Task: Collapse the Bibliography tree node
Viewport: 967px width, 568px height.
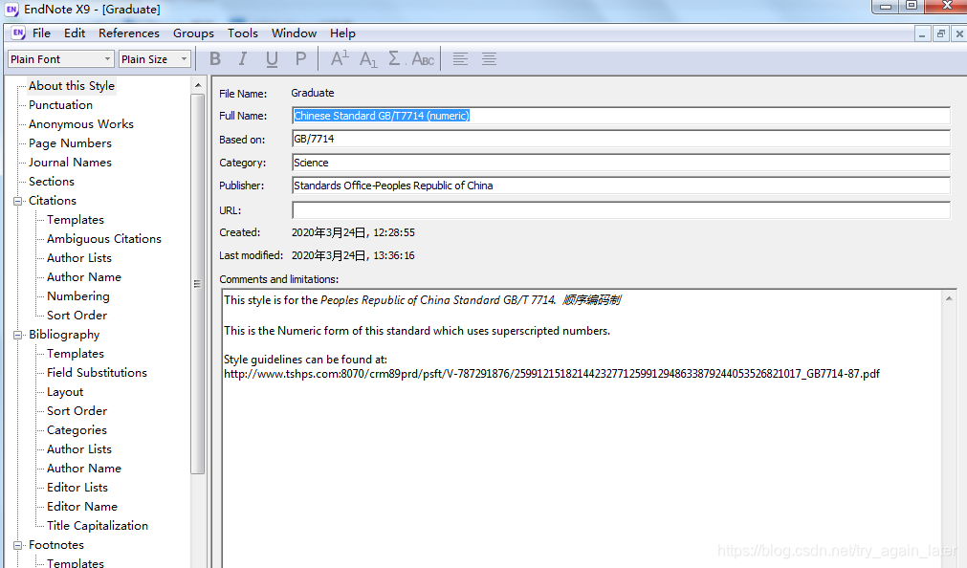Action: (x=18, y=335)
